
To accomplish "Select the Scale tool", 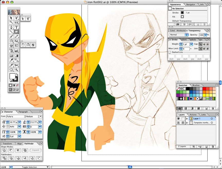I will point(16,41).
